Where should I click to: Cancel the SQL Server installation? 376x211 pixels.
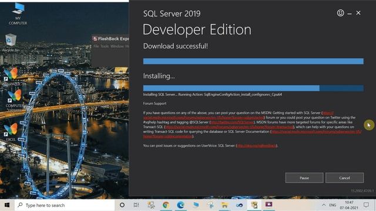click(345, 178)
